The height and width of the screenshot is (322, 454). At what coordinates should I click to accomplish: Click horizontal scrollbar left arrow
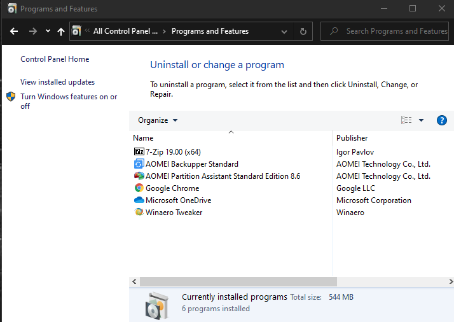click(x=134, y=281)
